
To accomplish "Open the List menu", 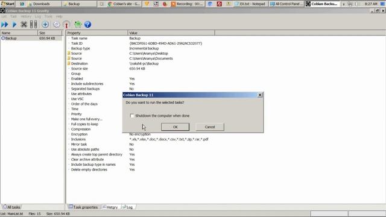I will point(4,16).
